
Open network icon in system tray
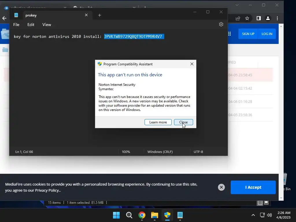(x=262, y=215)
